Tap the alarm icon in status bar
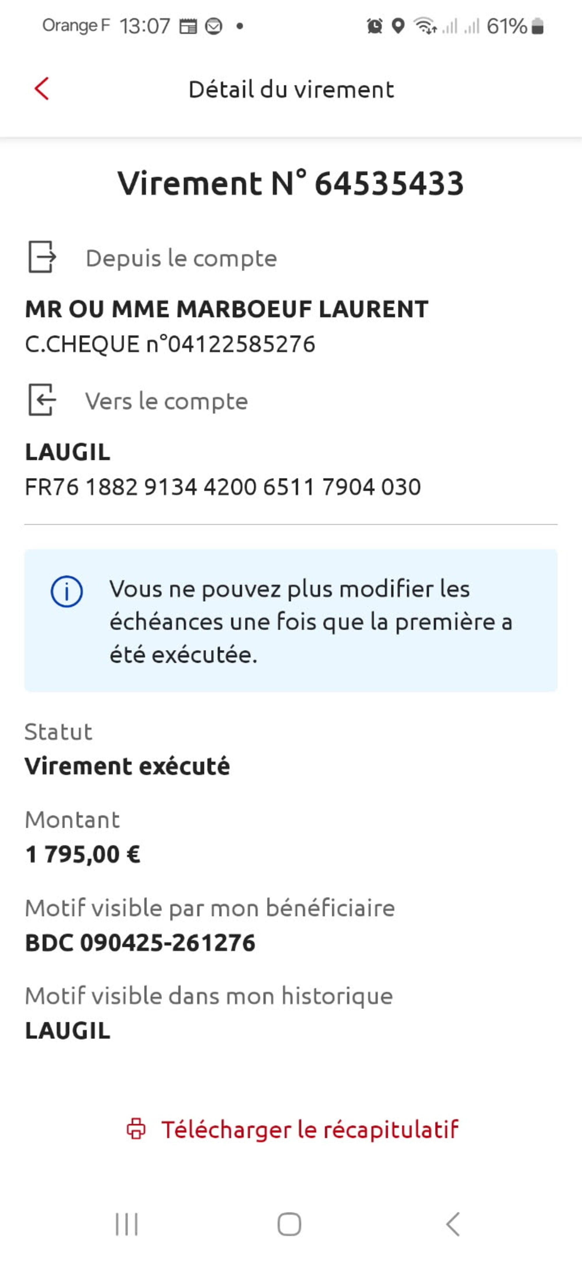 tap(375, 26)
